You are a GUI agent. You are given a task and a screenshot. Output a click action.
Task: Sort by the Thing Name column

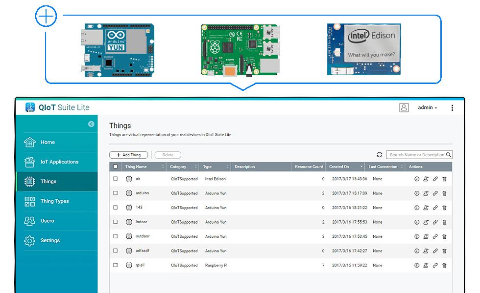(144, 167)
